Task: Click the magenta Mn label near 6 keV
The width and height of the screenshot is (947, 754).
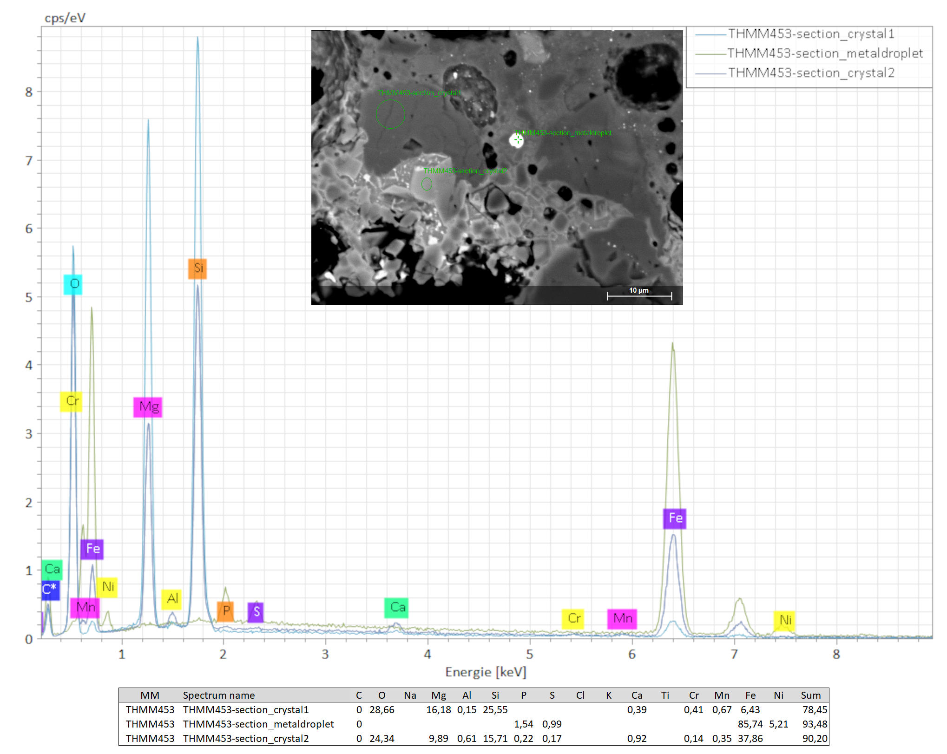Action: point(622,618)
